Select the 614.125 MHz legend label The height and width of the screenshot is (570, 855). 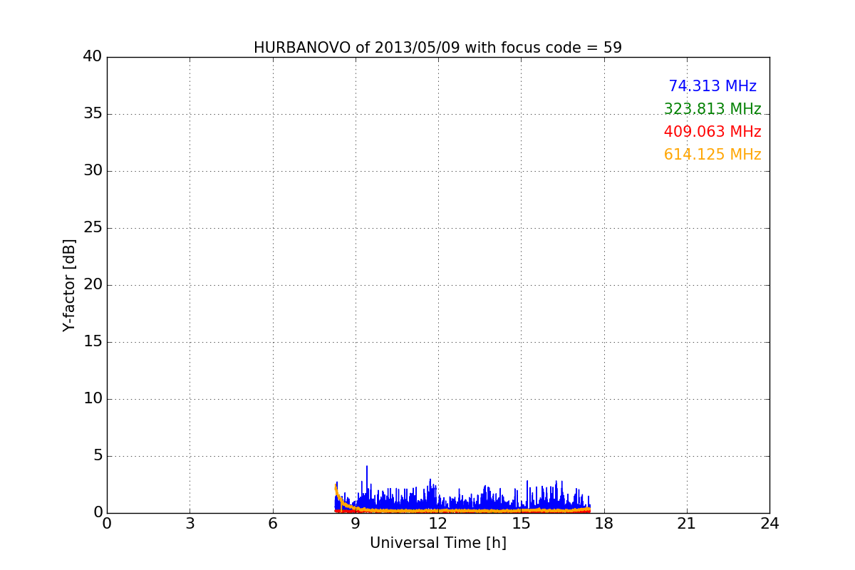712,155
